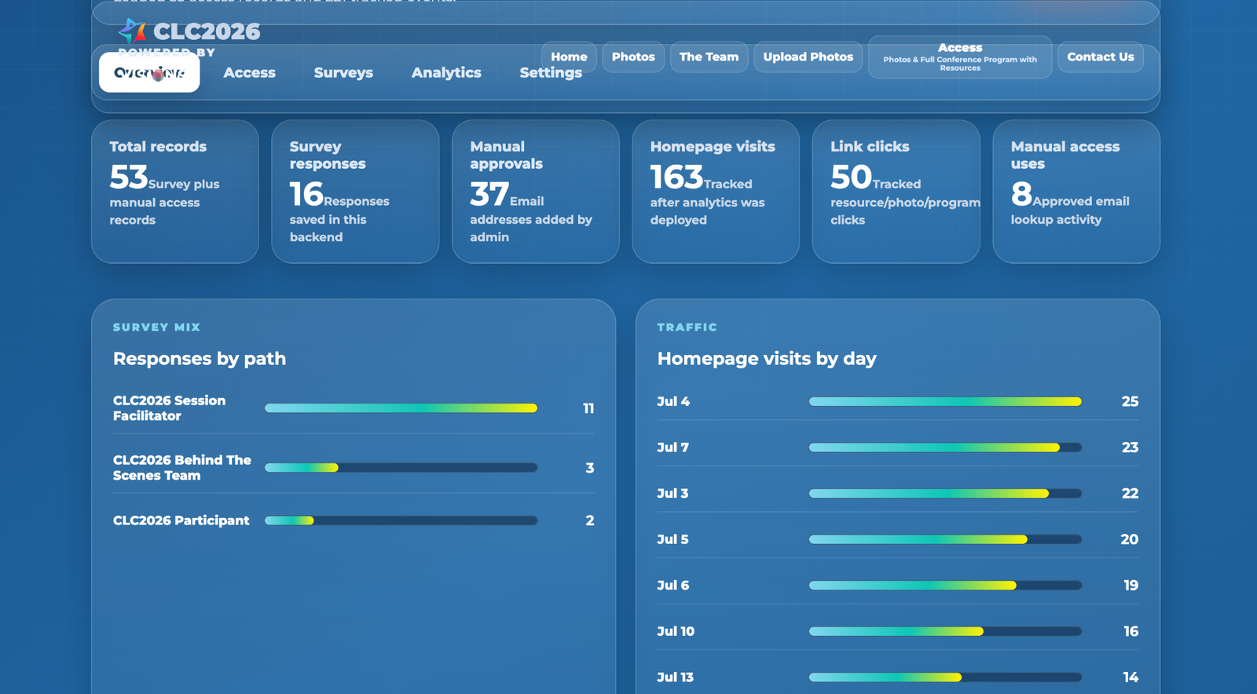The height and width of the screenshot is (694, 1257).
Task: Go to the Analytics tab
Action: coord(446,72)
